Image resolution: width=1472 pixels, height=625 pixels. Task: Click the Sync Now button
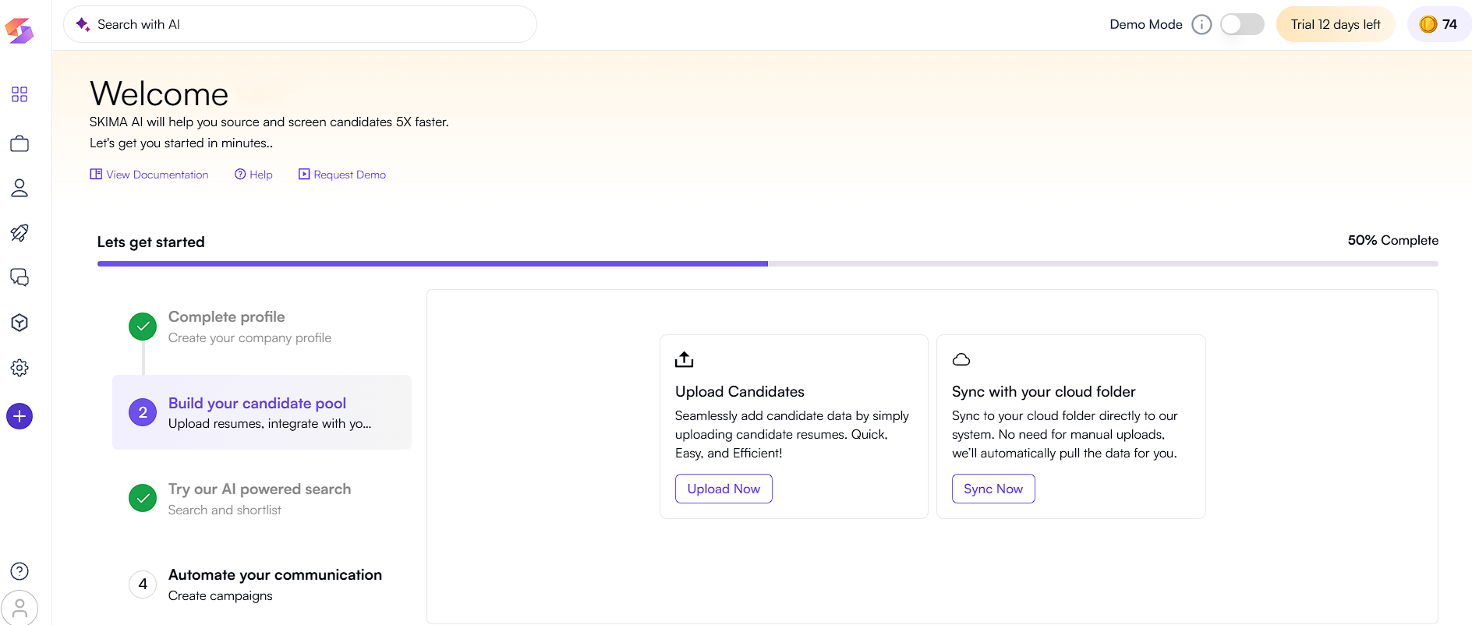993,489
